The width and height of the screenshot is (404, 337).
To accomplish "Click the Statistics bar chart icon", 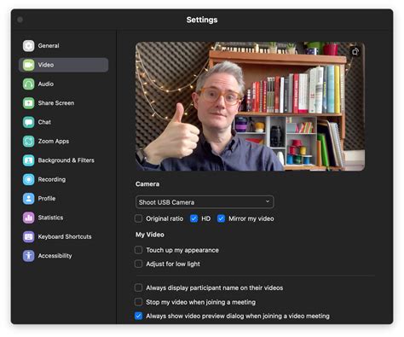I will pos(28,218).
